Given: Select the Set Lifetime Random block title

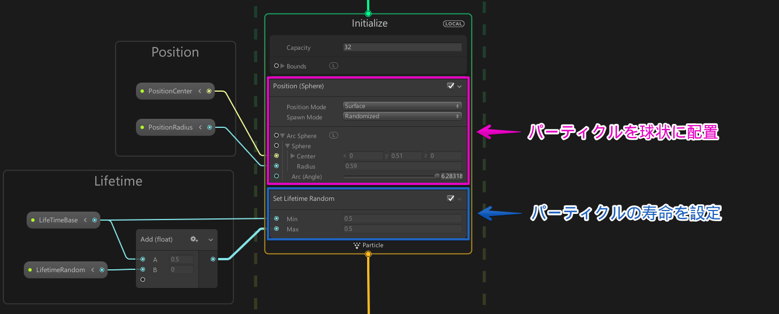Looking at the screenshot, I should point(304,199).
